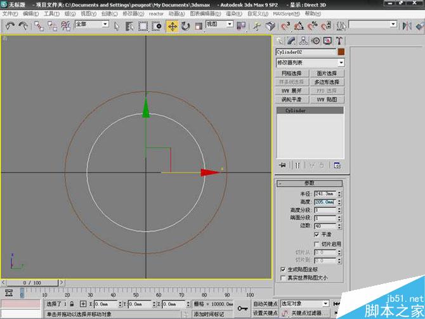The width and height of the screenshot is (425, 319).
Task: Click the UVW 贴图 modifier button
Action: (327, 100)
